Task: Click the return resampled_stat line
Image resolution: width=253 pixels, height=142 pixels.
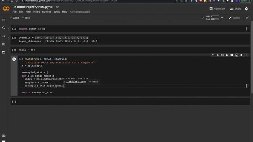Action: coord(37,93)
